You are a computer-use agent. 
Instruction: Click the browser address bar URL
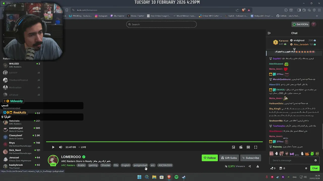(x=87, y=10)
